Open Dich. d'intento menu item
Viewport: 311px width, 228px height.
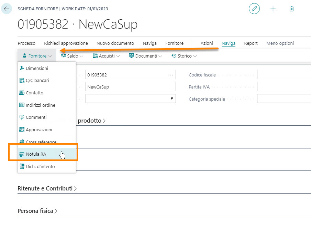40,166
